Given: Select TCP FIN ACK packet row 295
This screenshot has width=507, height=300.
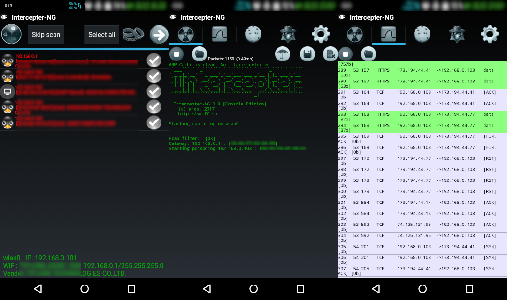Looking at the screenshot, I should (x=422, y=139).
